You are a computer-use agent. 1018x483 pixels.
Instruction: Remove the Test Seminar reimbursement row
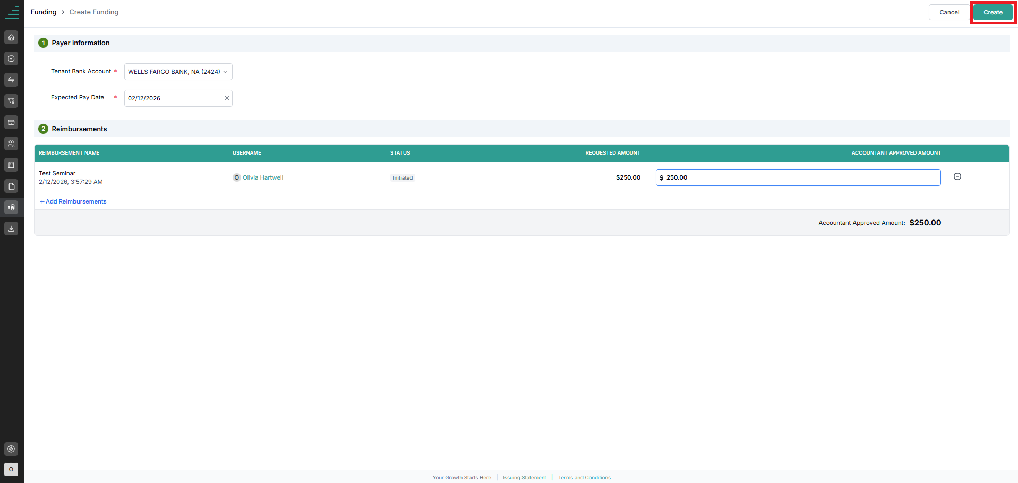(957, 176)
